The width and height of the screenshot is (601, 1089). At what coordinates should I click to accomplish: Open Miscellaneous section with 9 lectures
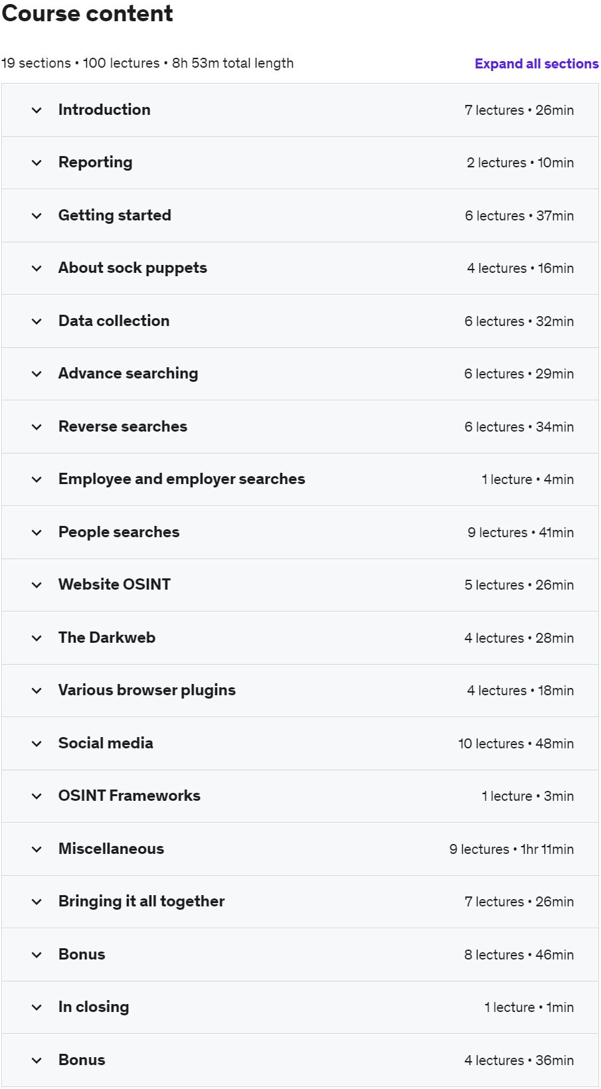(300, 849)
